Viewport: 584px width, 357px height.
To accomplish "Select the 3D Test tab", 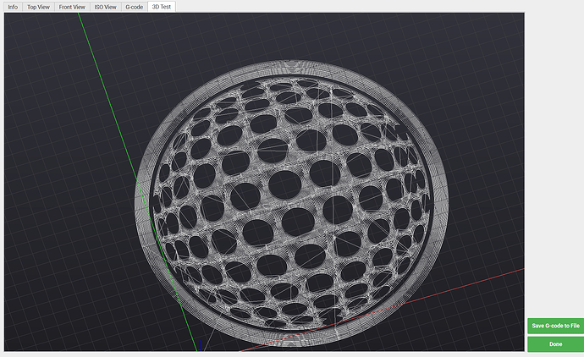I will point(162,7).
